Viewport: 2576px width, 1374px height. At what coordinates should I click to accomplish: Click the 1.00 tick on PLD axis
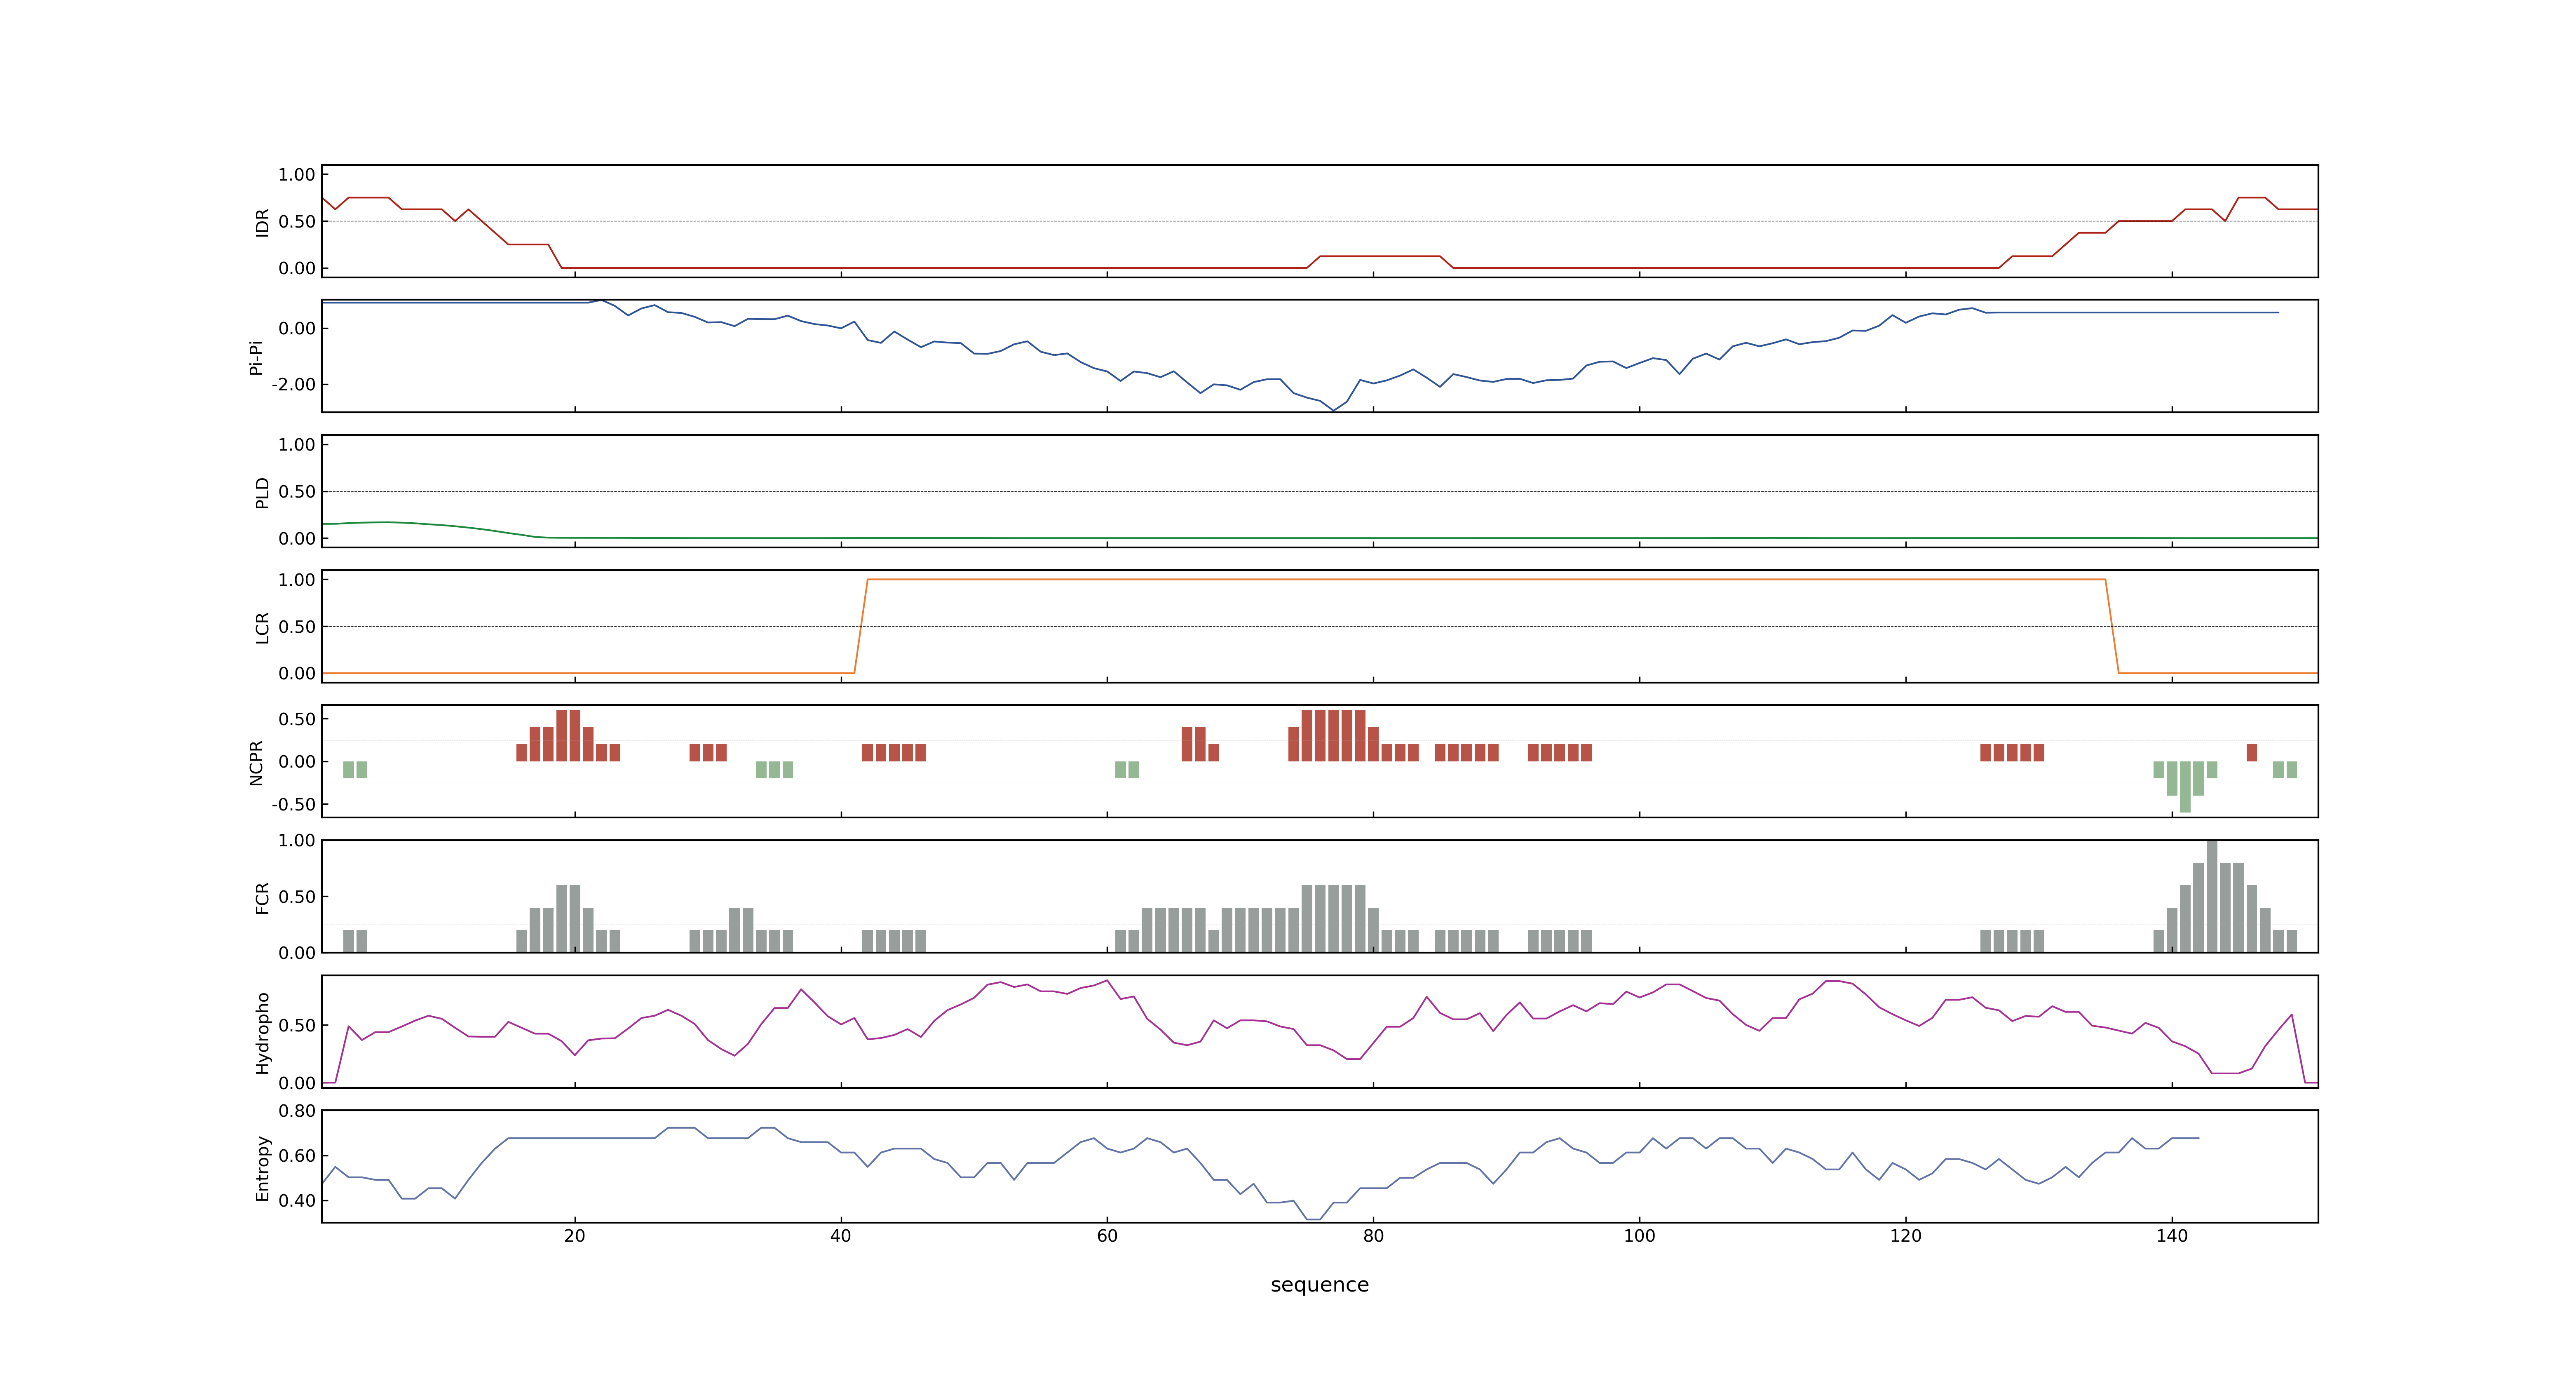(297, 445)
